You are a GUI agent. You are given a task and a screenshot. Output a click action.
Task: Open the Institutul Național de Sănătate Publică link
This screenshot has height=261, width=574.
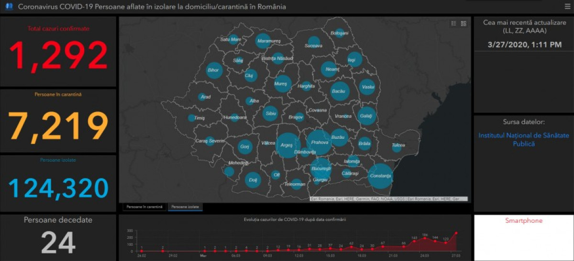(523, 139)
